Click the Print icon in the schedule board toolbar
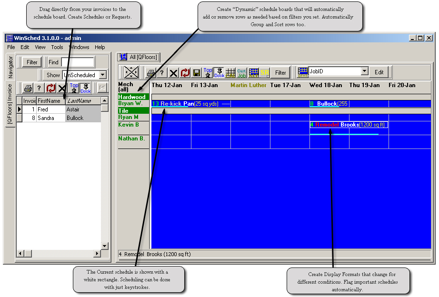The width and height of the screenshot is (439, 297). coord(151,73)
